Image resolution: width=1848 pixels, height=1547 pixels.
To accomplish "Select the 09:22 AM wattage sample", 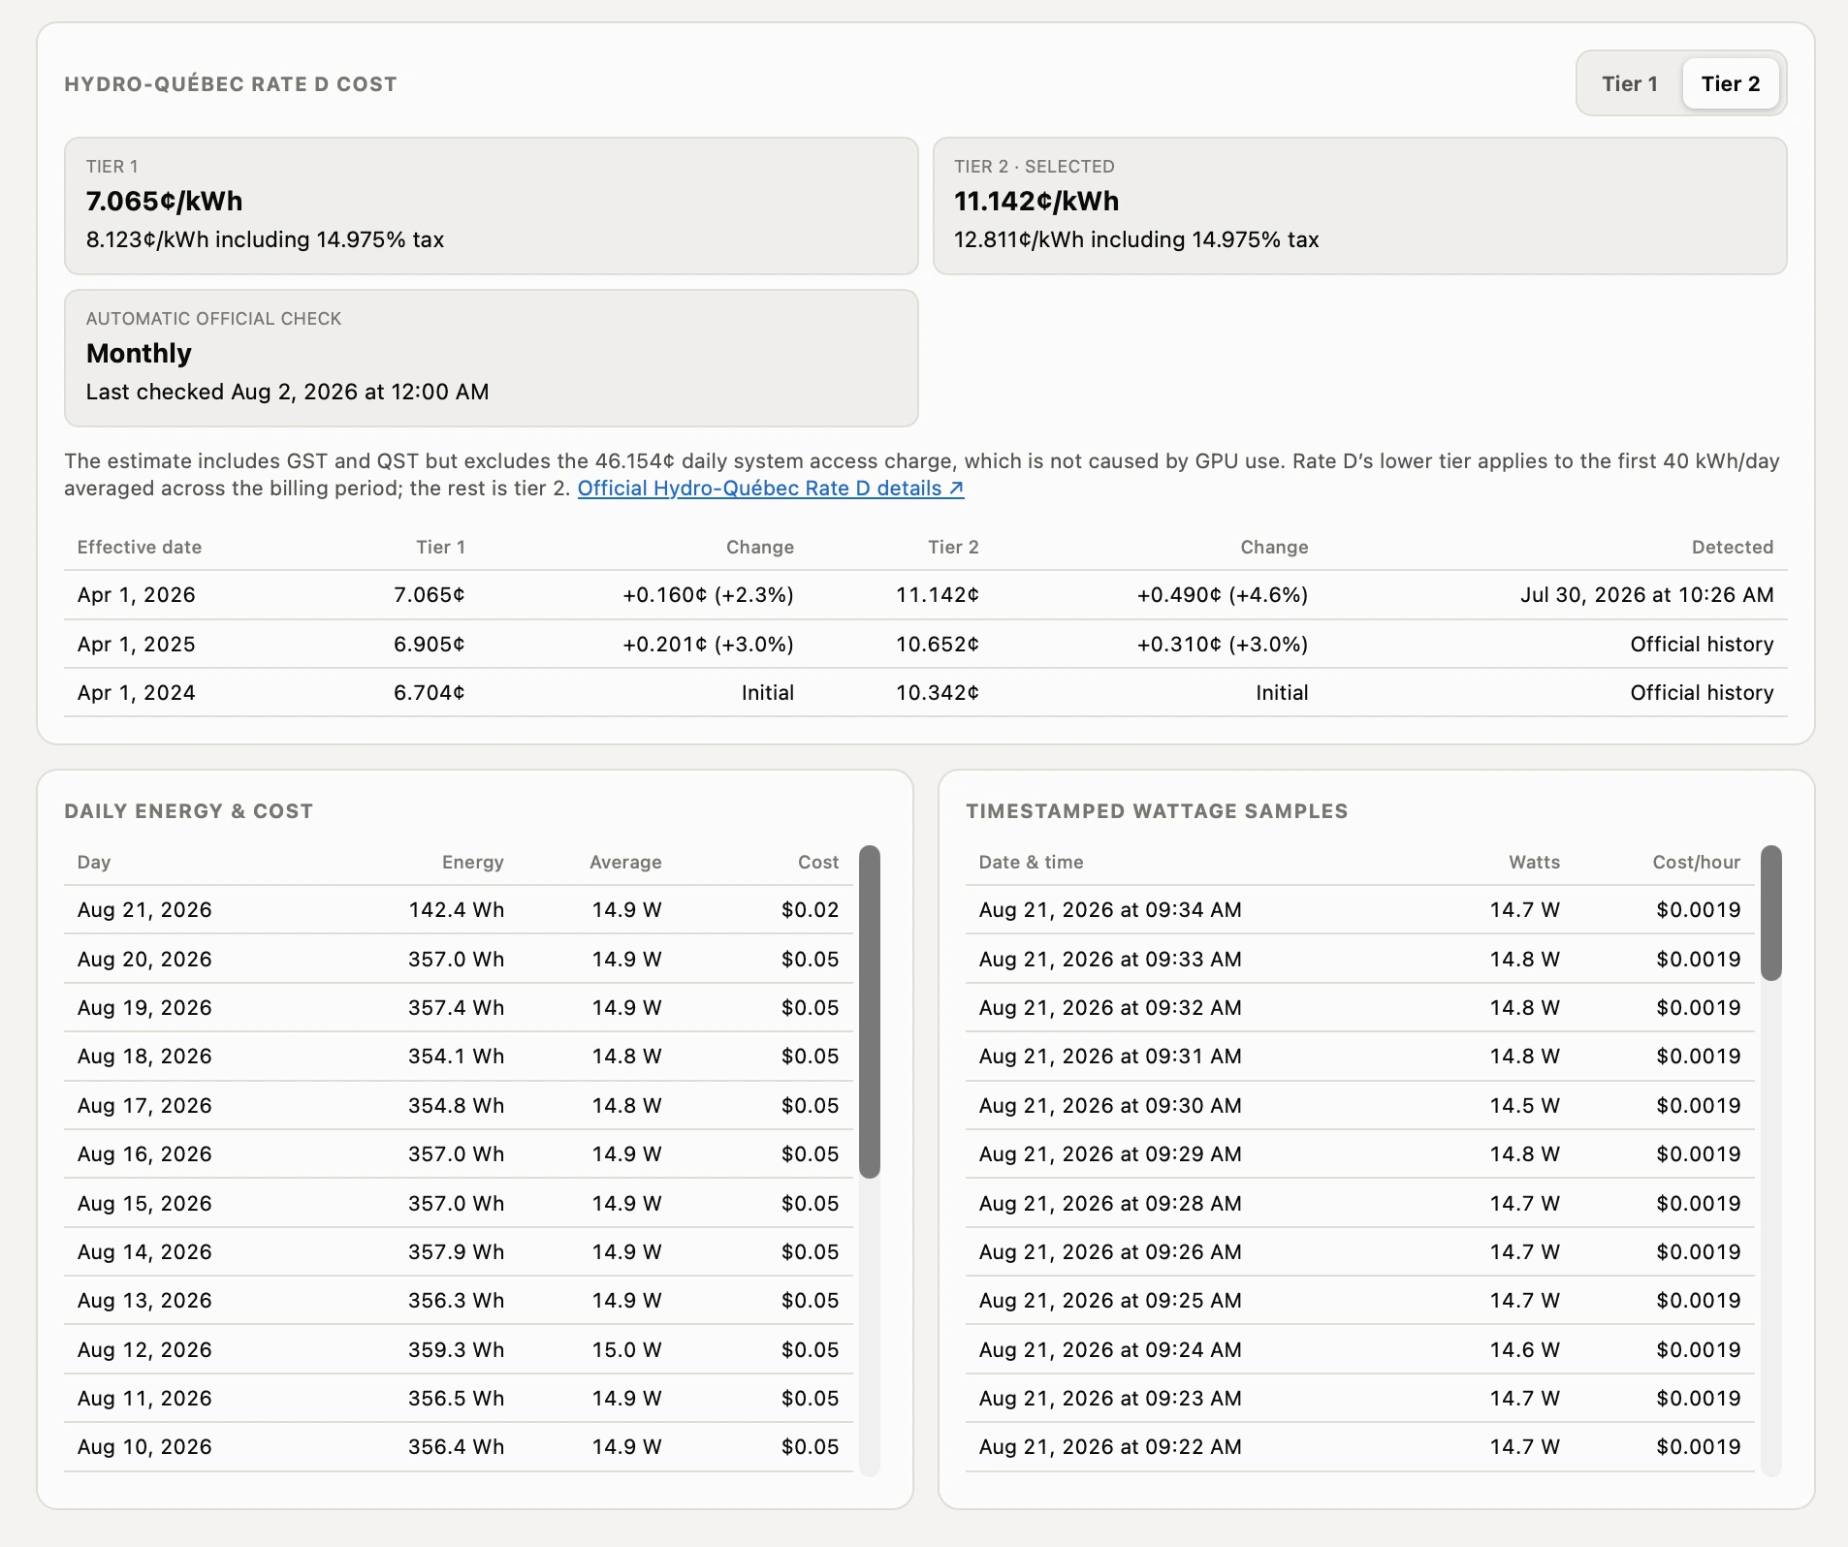I will [1360, 1447].
